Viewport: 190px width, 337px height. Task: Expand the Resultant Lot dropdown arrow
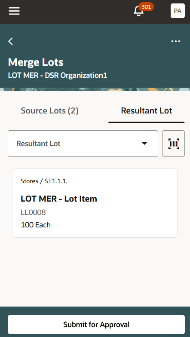(144, 144)
